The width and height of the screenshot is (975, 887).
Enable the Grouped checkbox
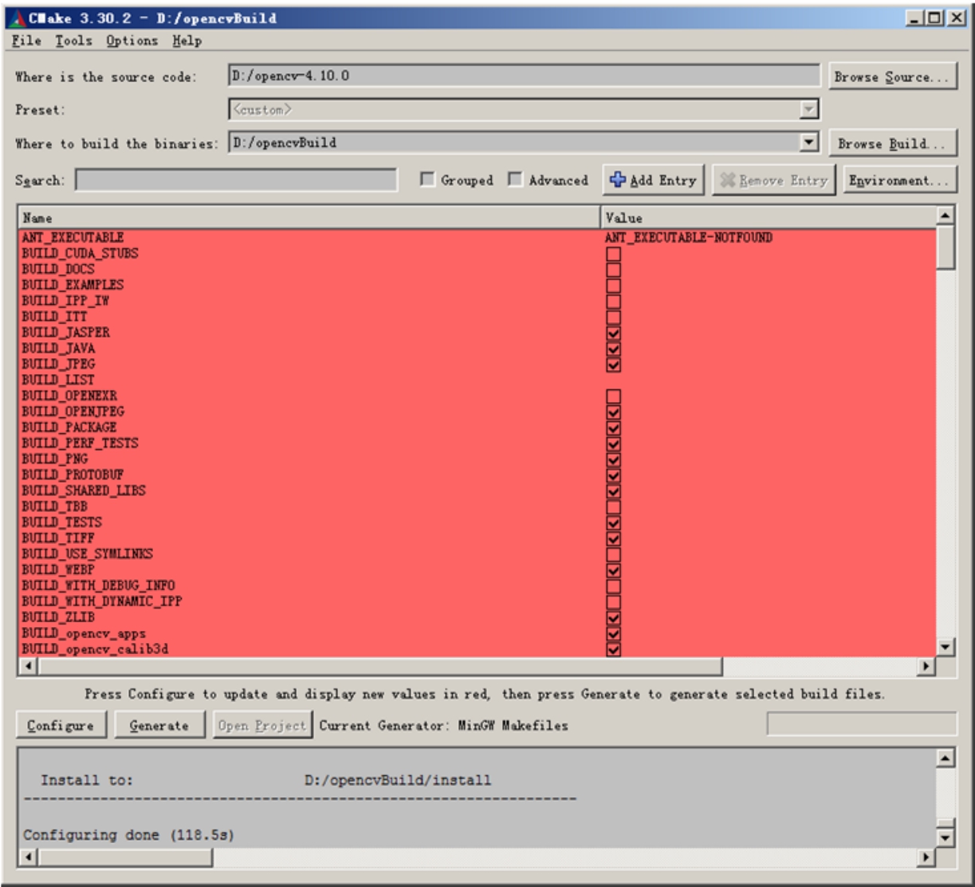(427, 180)
